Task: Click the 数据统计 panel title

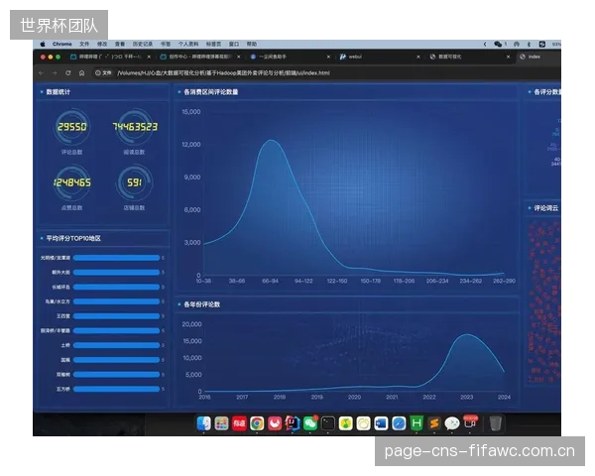Action: click(x=59, y=92)
